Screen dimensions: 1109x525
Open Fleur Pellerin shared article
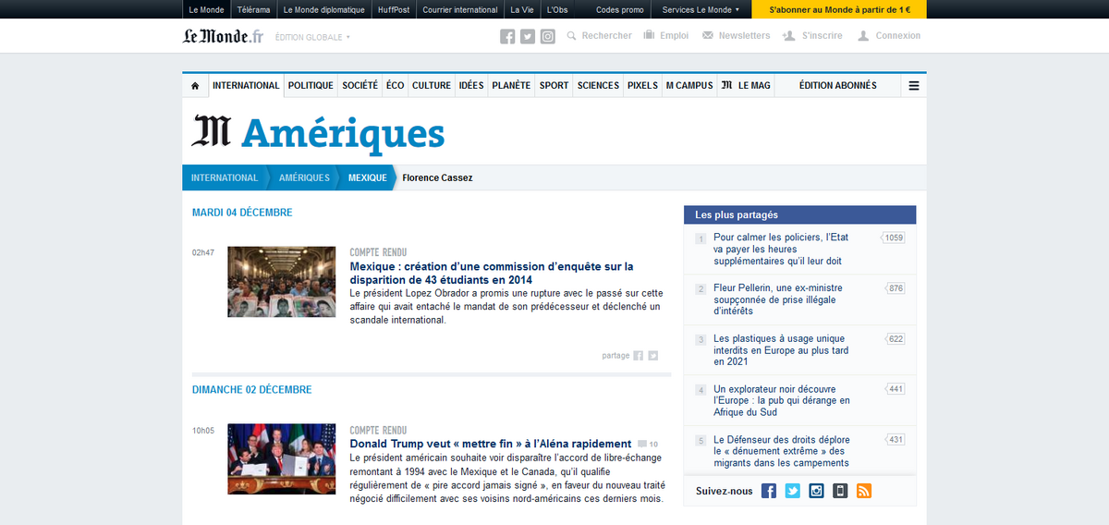click(x=778, y=299)
